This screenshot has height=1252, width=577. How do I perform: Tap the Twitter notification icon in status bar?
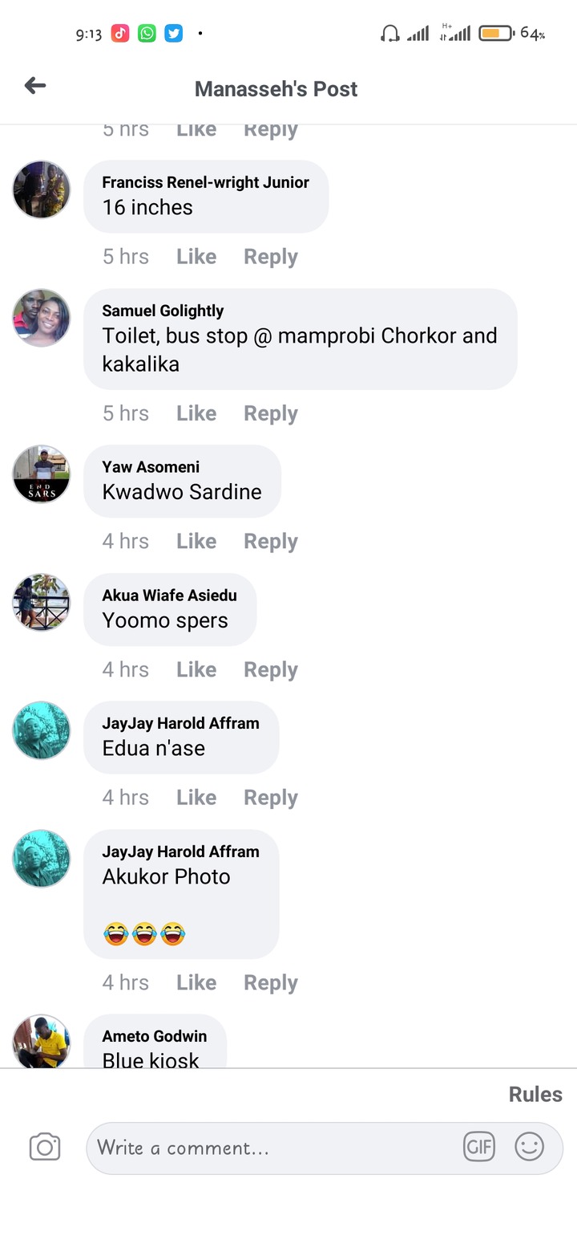click(x=174, y=33)
